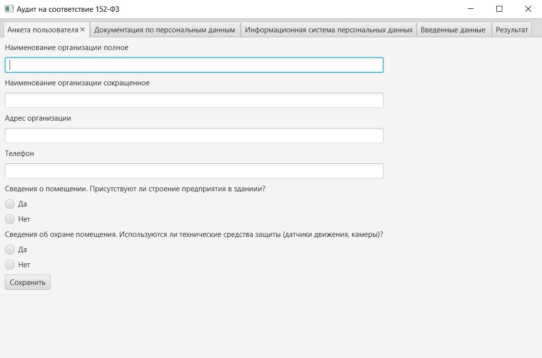Screen dimensions: 542x358
Task: Click the application icon in the title bar
Action: point(9,9)
